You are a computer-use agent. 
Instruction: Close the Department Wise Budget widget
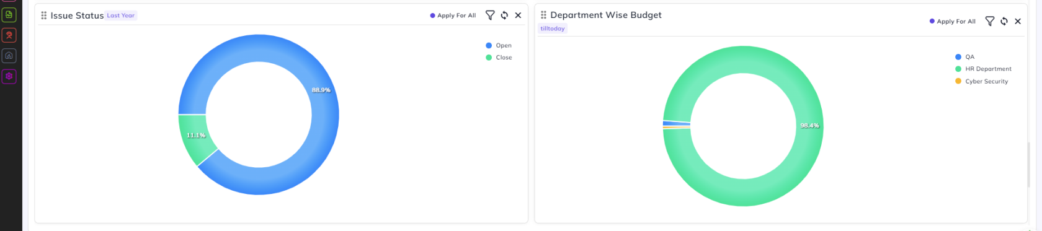(x=1018, y=21)
